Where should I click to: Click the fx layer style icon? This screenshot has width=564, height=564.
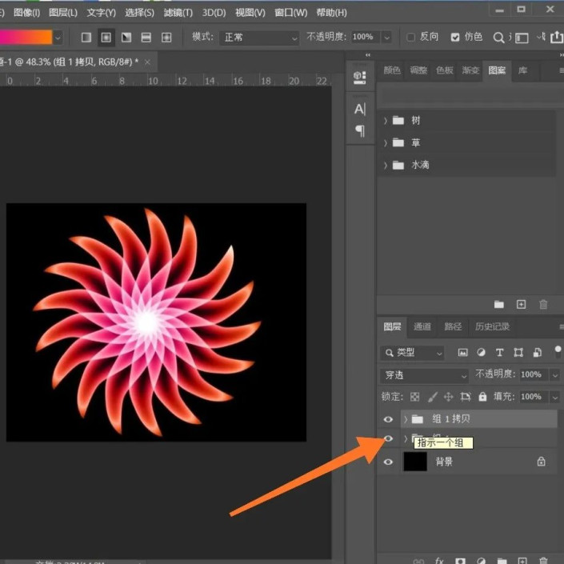439,561
